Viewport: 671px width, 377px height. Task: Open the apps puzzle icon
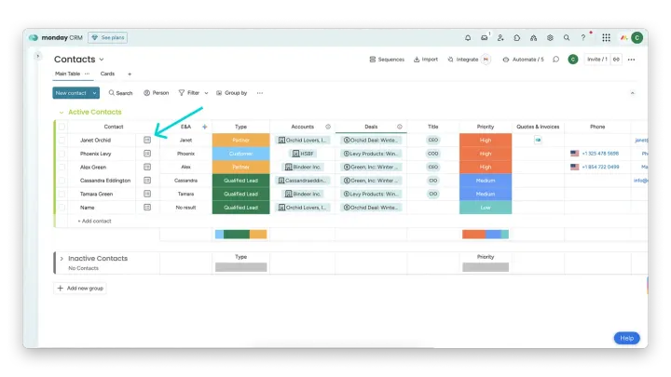517,37
